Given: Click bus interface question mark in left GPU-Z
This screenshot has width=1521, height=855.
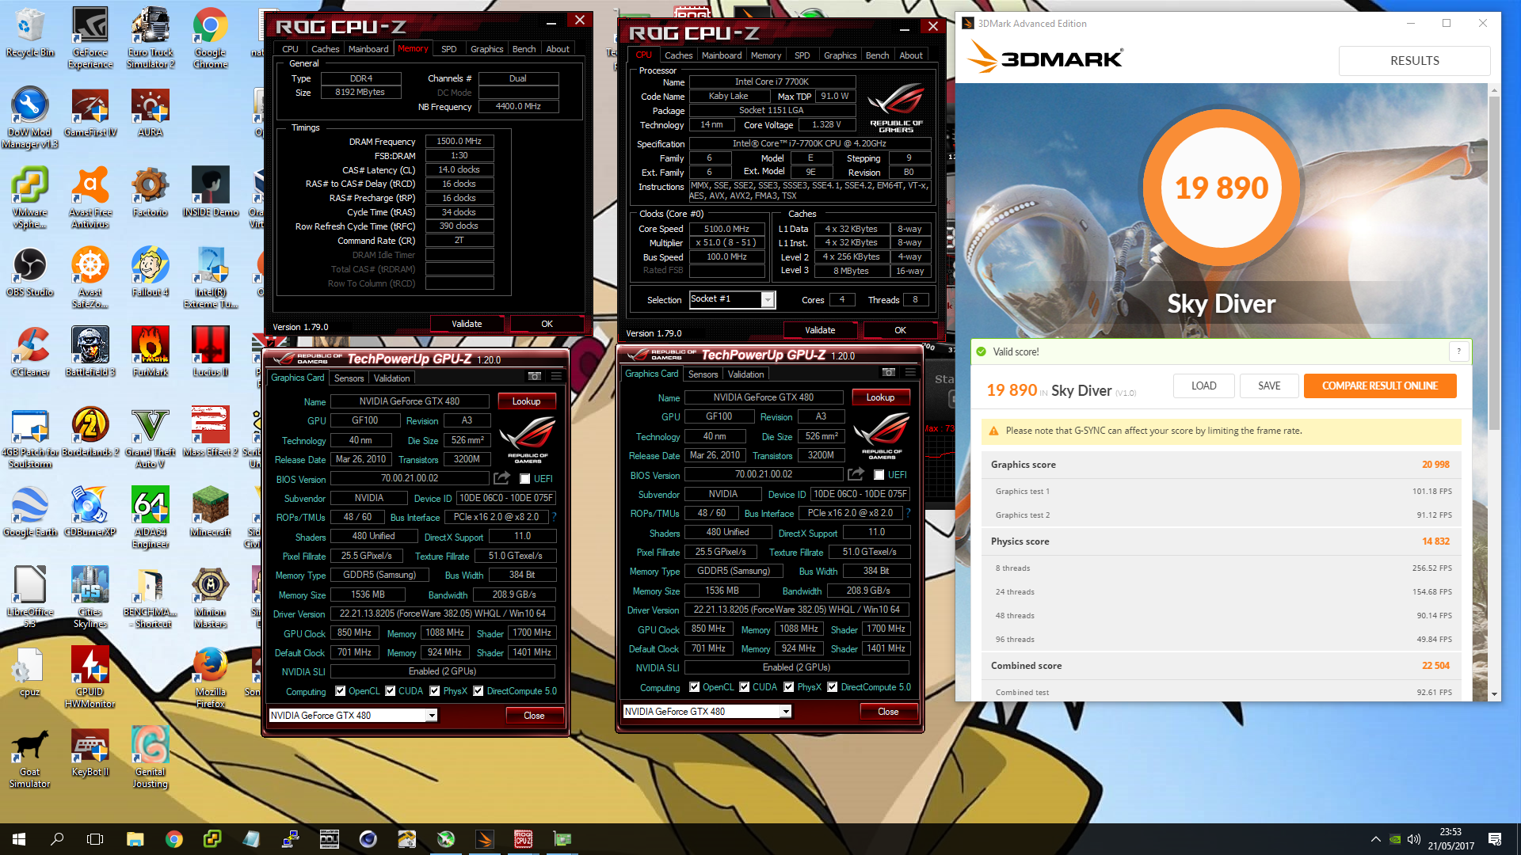Looking at the screenshot, I should click(x=555, y=517).
